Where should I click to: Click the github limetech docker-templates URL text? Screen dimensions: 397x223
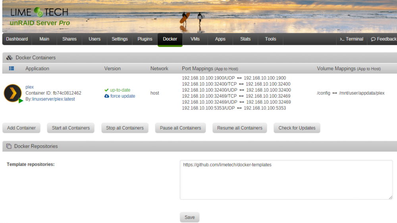point(227,165)
